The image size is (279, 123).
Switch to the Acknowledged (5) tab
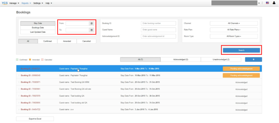click(x=181, y=60)
